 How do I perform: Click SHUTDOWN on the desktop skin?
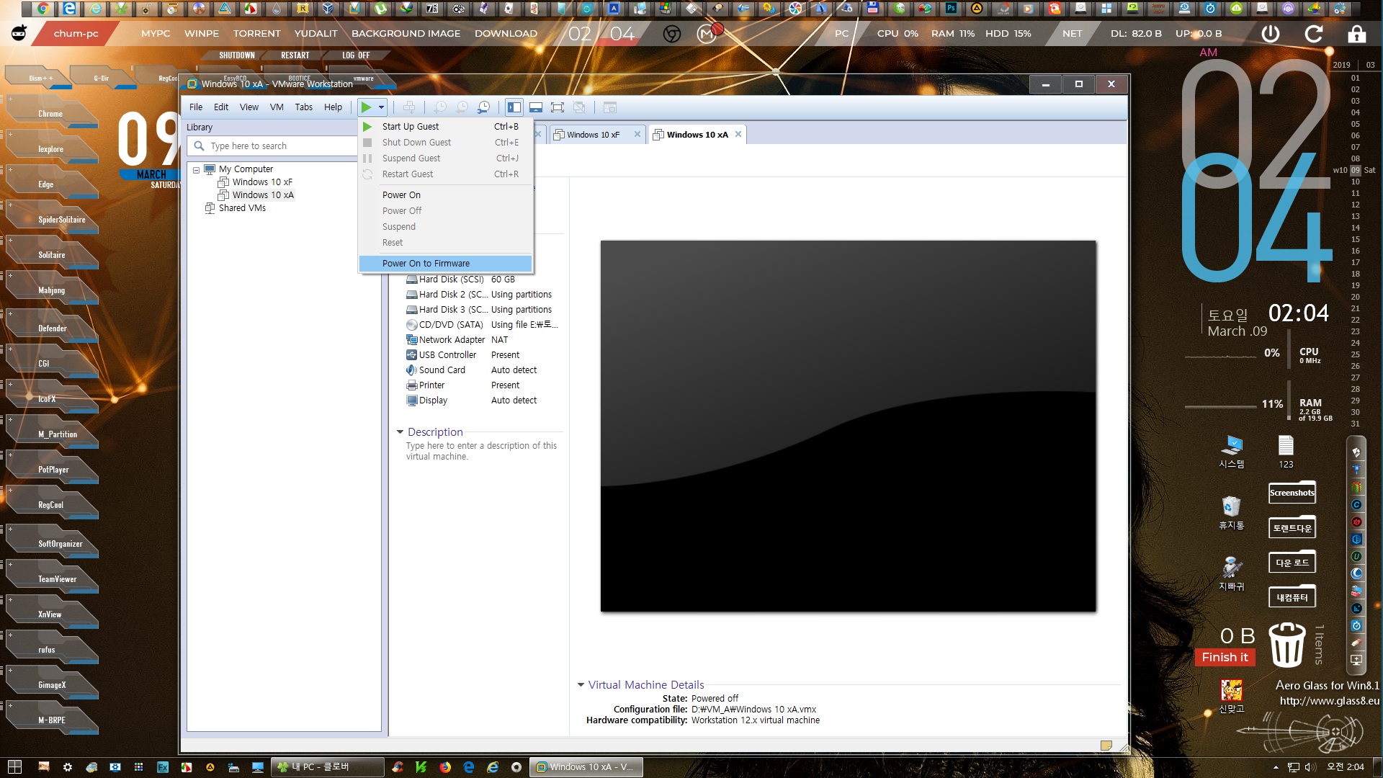[x=237, y=55]
